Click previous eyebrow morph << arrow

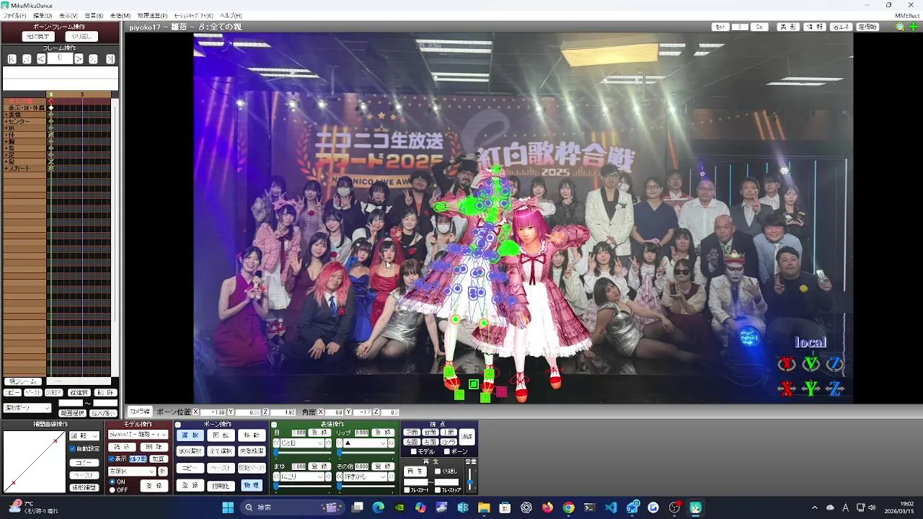pyautogui.click(x=276, y=476)
